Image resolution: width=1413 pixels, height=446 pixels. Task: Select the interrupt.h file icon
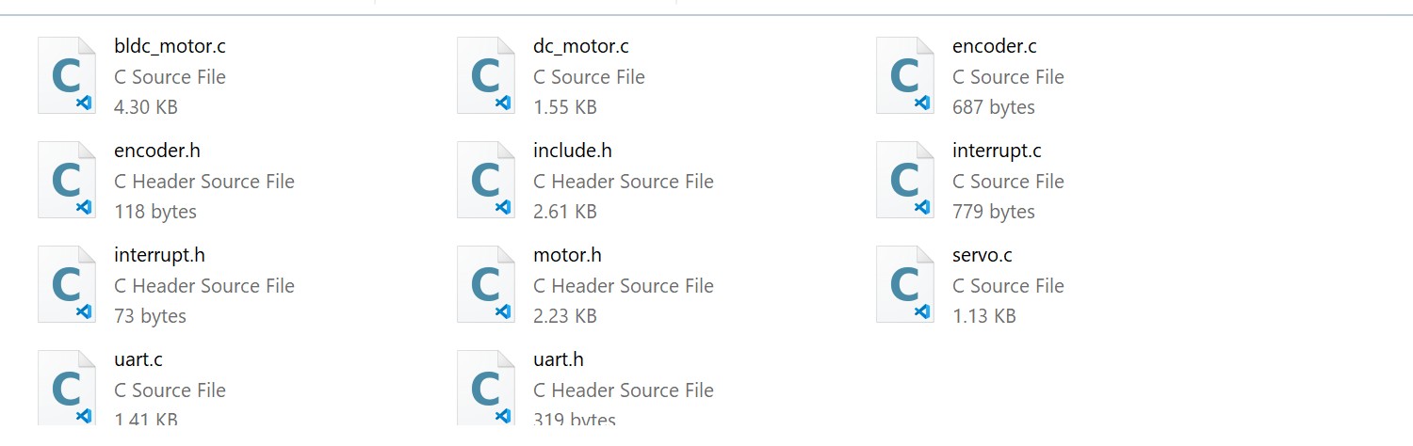(x=67, y=285)
